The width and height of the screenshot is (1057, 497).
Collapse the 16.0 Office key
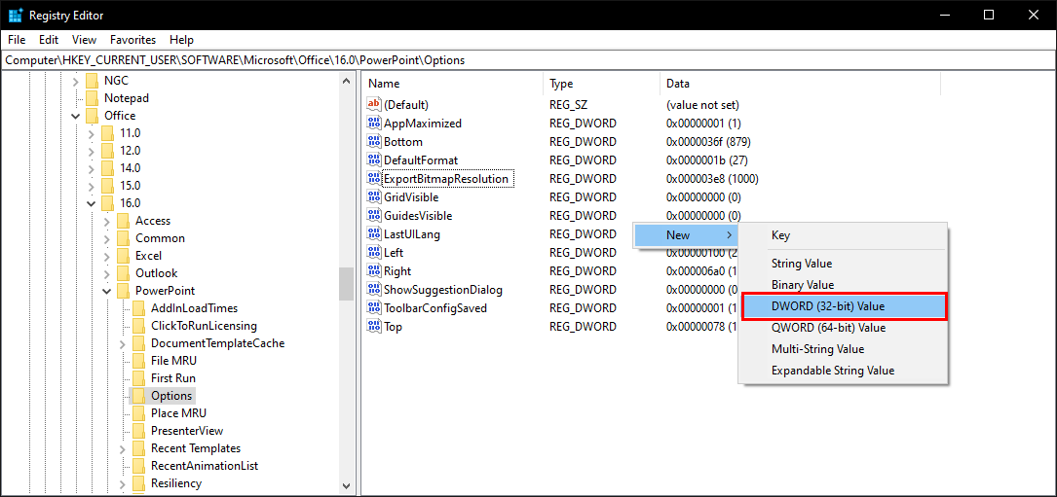pos(92,203)
